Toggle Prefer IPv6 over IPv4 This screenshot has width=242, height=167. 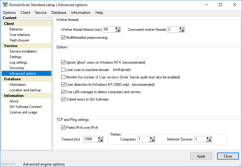(63, 128)
